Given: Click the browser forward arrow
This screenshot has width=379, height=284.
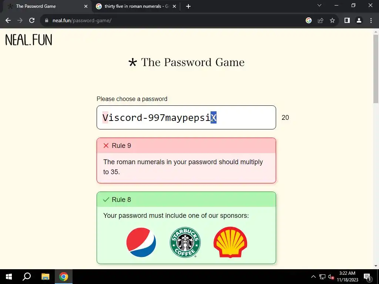Looking at the screenshot, I should point(20,21).
